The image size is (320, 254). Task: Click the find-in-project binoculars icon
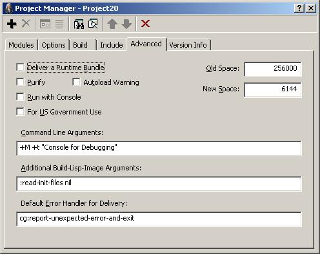pos(79,24)
